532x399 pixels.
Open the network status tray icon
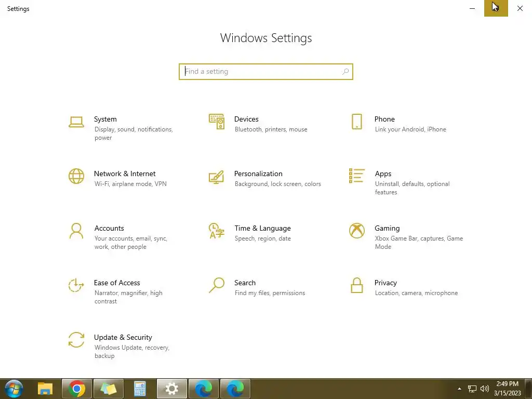point(472,389)
